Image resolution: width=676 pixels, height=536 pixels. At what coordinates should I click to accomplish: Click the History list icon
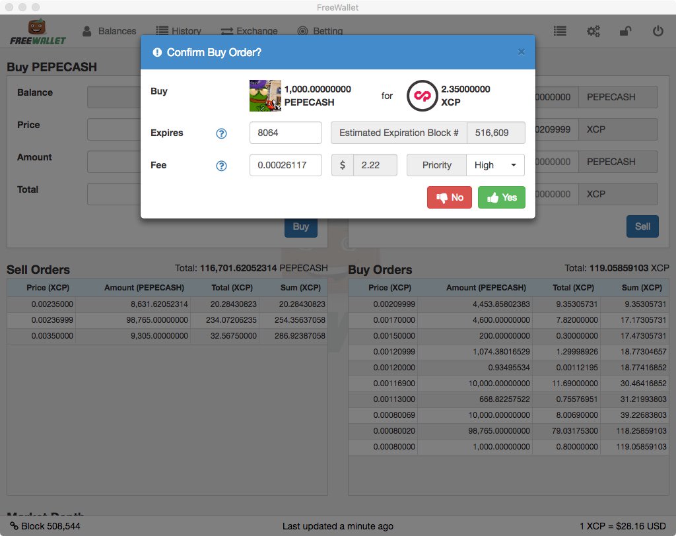tap(160, 30)
